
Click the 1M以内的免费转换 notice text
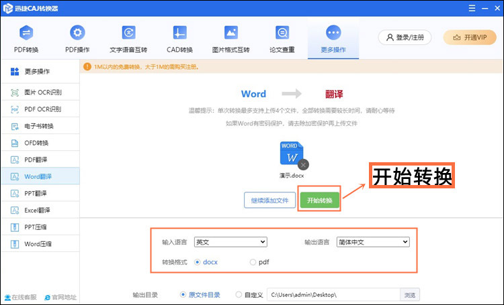[x=146, y=67]
